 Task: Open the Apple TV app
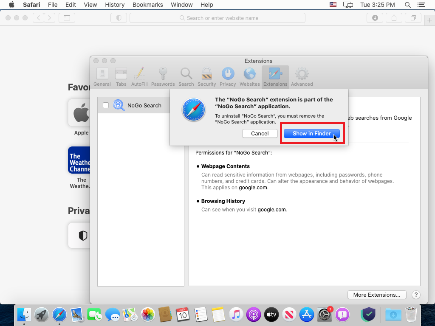pos(271,315)
